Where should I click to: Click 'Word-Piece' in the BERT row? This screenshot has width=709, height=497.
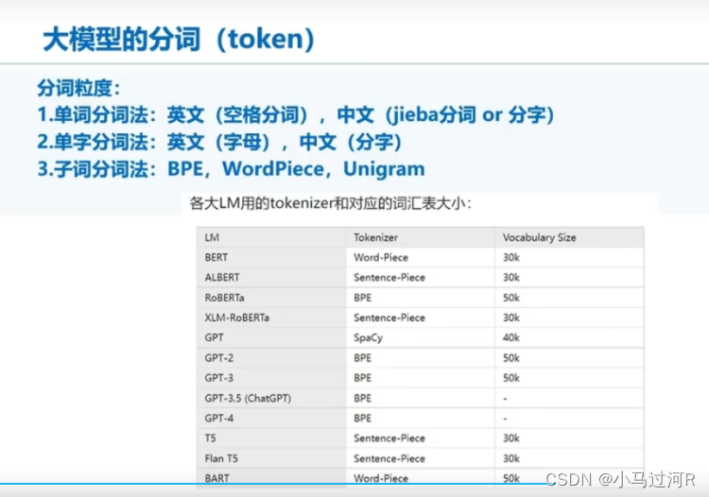(381, 258)
